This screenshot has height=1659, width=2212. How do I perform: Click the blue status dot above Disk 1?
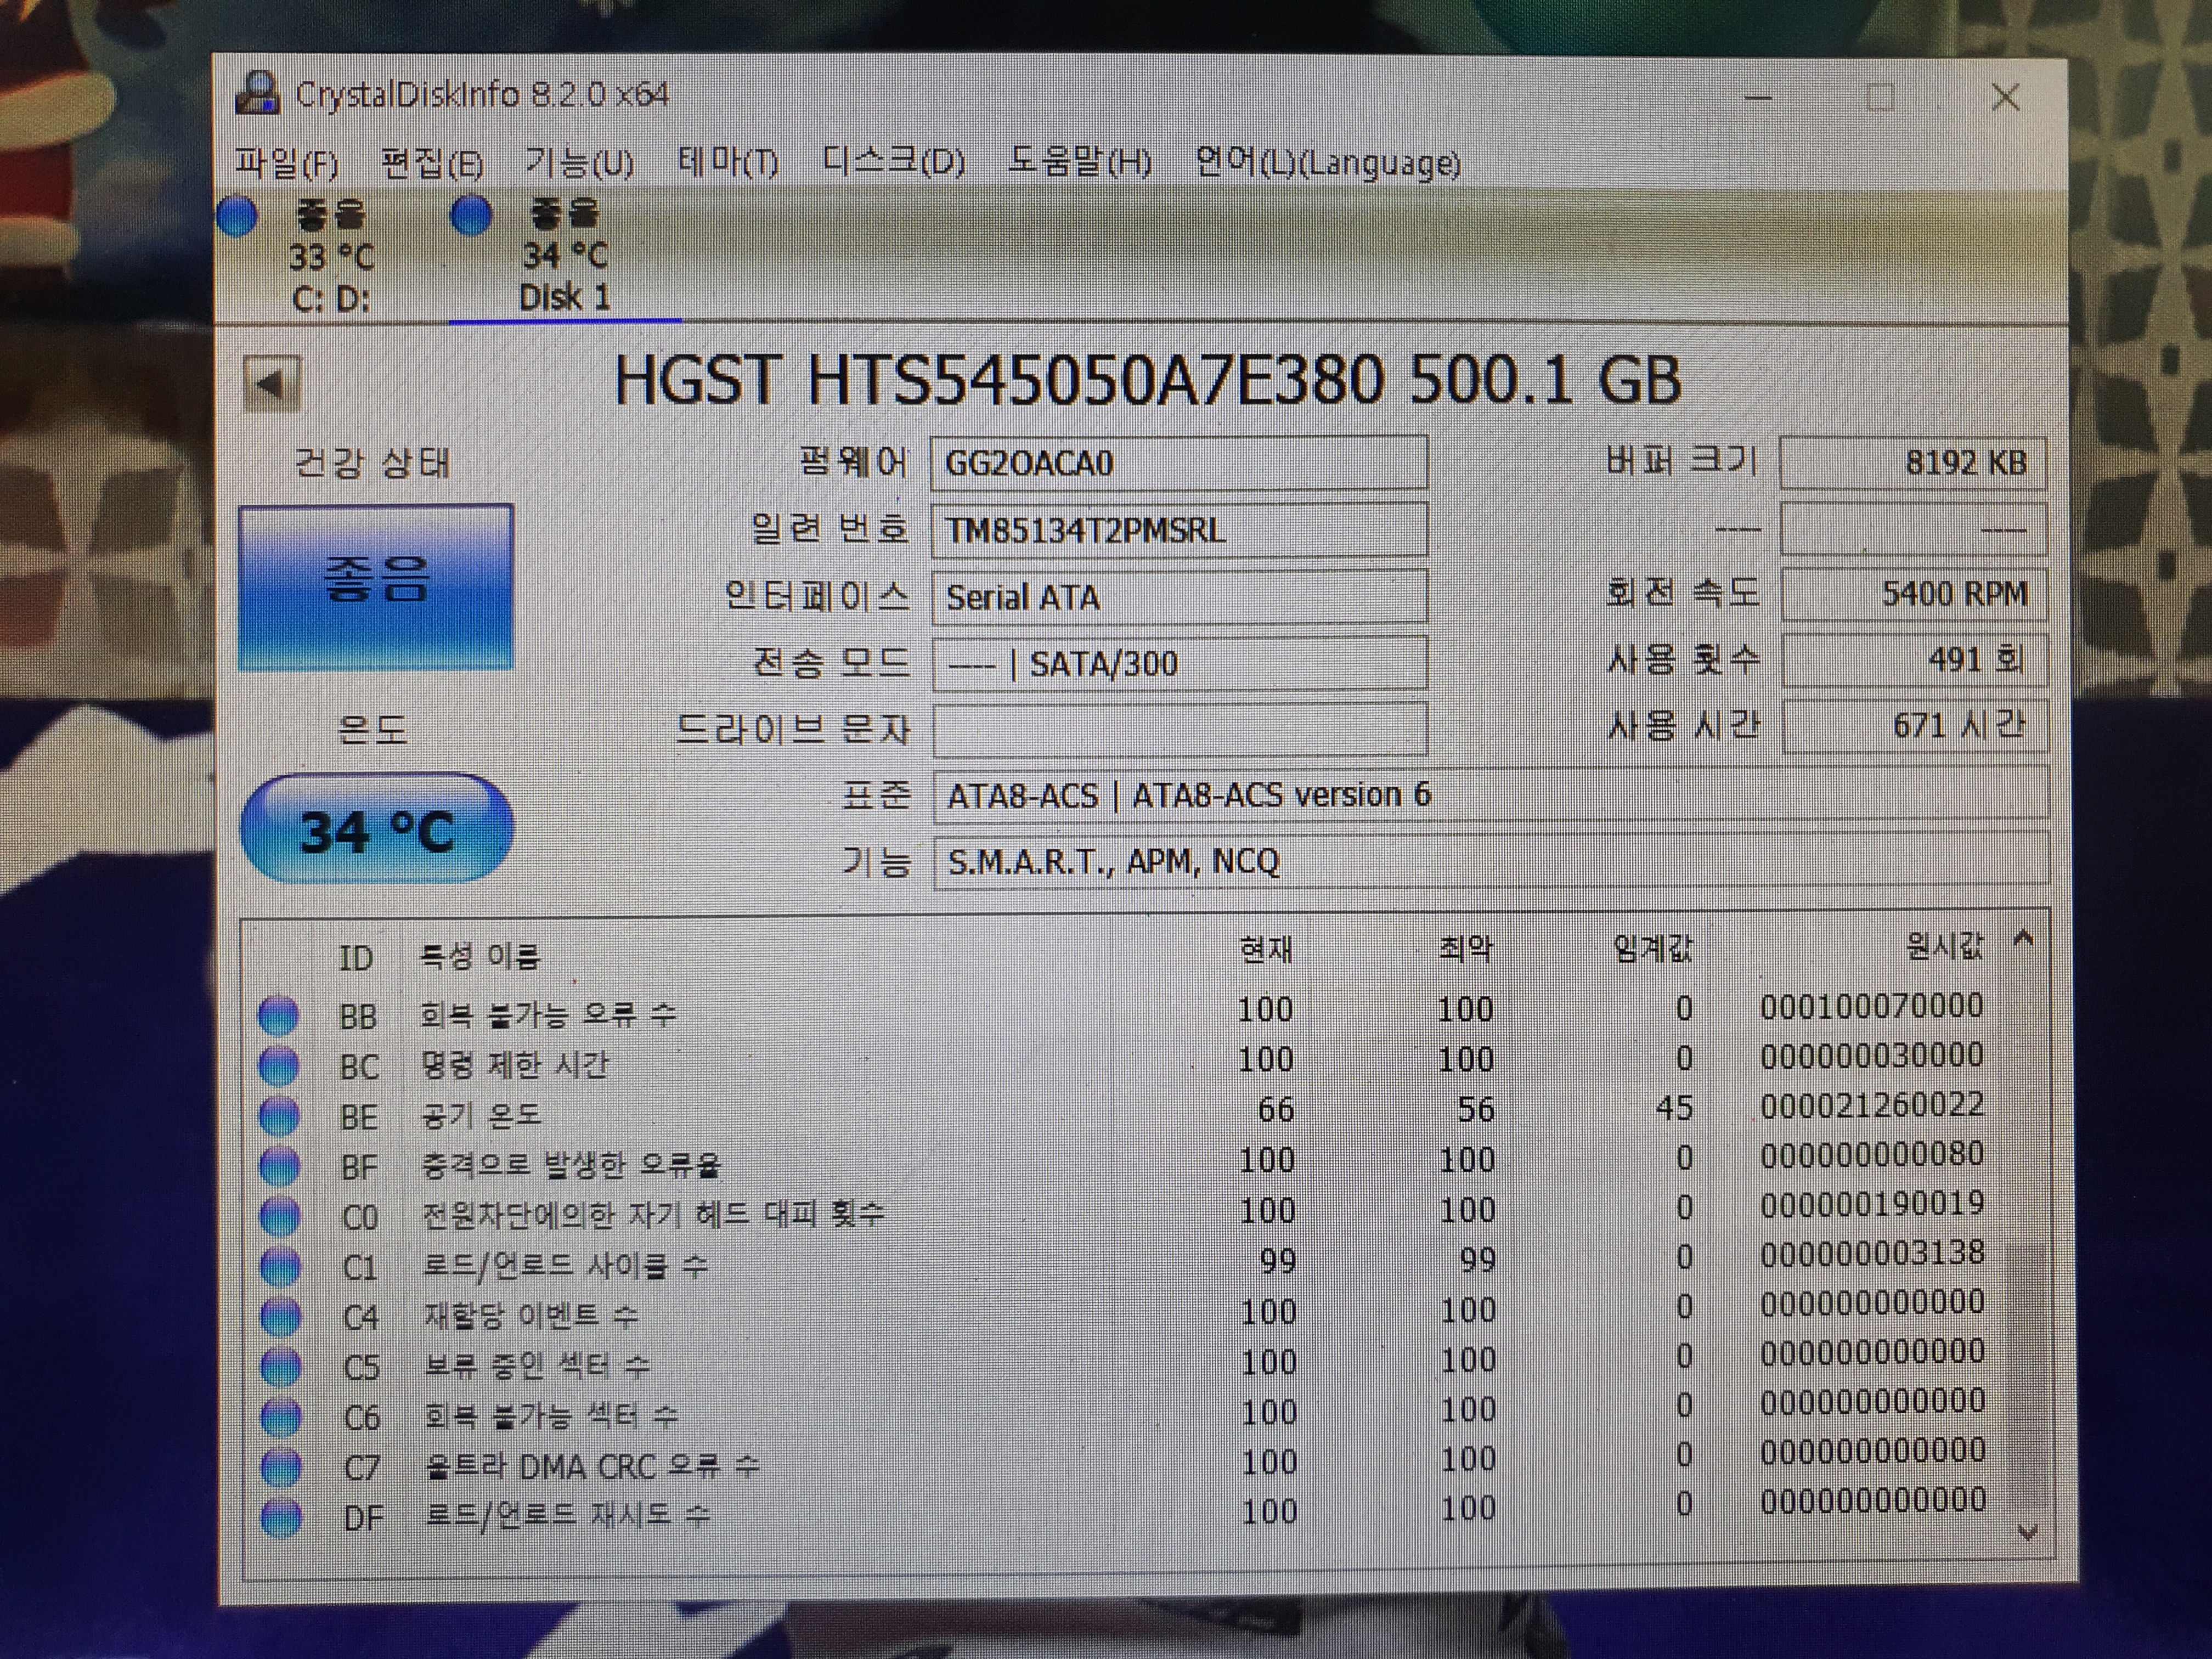tap(471, 215)
